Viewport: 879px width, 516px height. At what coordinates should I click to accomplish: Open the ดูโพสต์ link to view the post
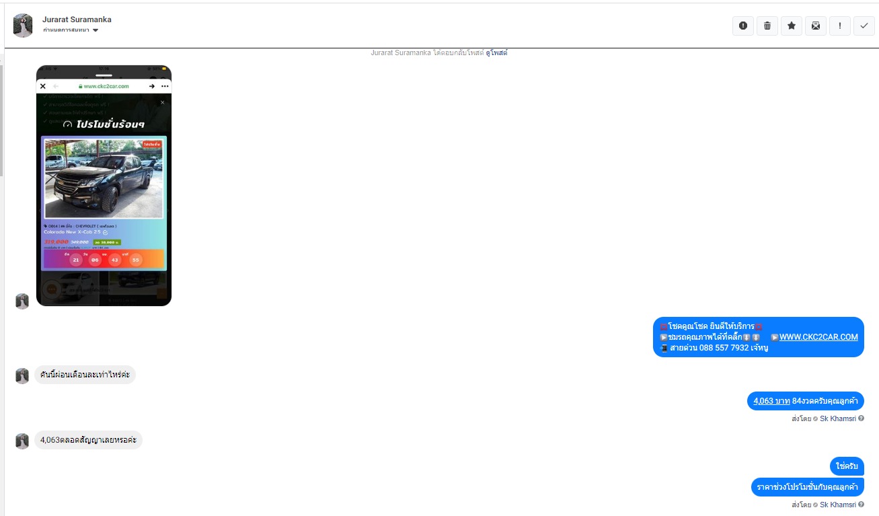pos(496,52)
